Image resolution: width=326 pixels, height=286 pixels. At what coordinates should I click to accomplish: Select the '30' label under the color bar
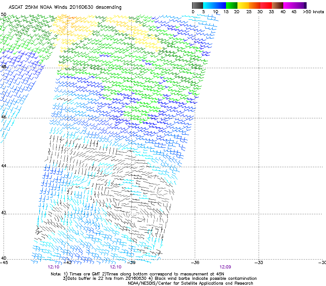(260, 12)
